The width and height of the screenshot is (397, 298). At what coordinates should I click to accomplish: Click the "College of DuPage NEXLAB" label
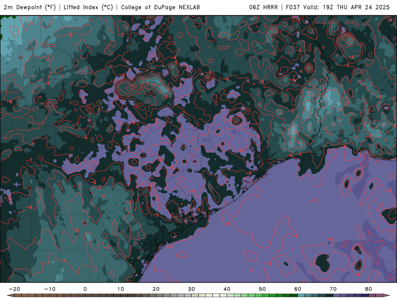[x=160, y=7]
